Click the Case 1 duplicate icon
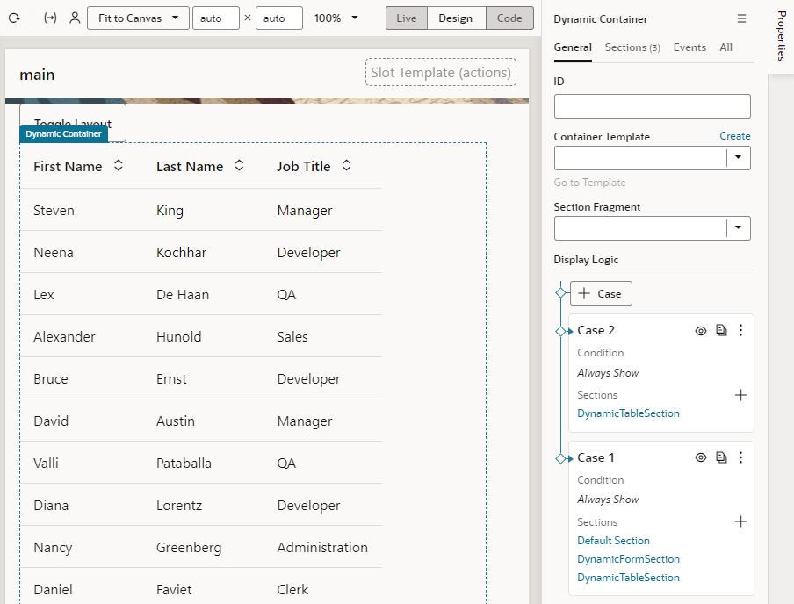Viewport: 794px width, 604px height. tap(721, 457)
